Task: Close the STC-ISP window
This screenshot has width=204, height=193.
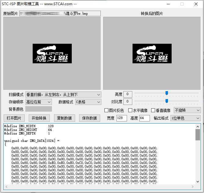Action: pyautogui.click(x=196, y=4)
